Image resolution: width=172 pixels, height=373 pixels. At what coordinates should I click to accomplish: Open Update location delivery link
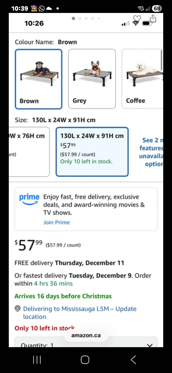[x=80, y=313]
